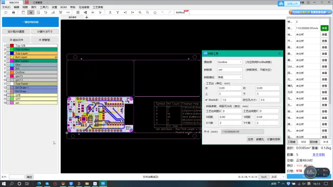Click the zoom in magnifier icon
The width and height of the screenshot is (333, 187).
pyautogui.click(x=140, y=13)
